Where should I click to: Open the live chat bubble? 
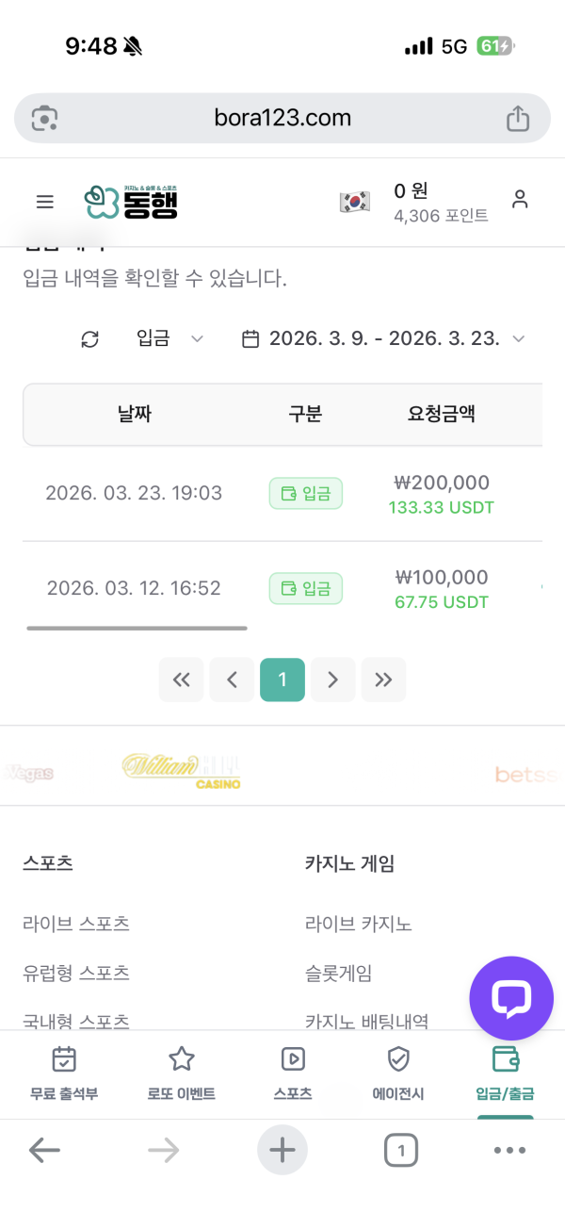pos(511,998)
